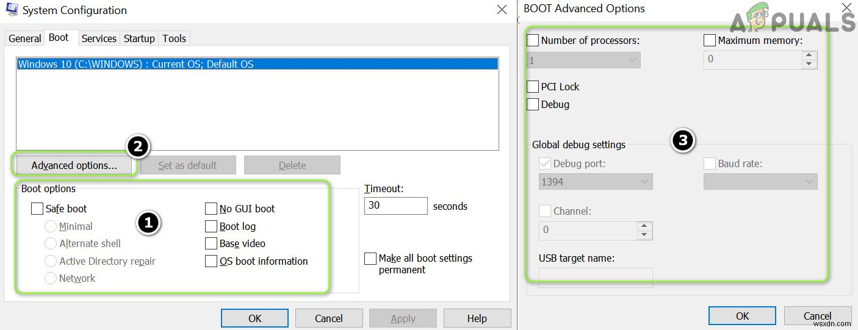Enable the Boot log checkbox
858x330 pixels.
211,226
